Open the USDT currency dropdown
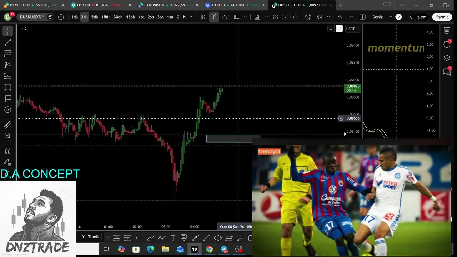The width and height of the screenshot is (457, 257). coord(353,29)
